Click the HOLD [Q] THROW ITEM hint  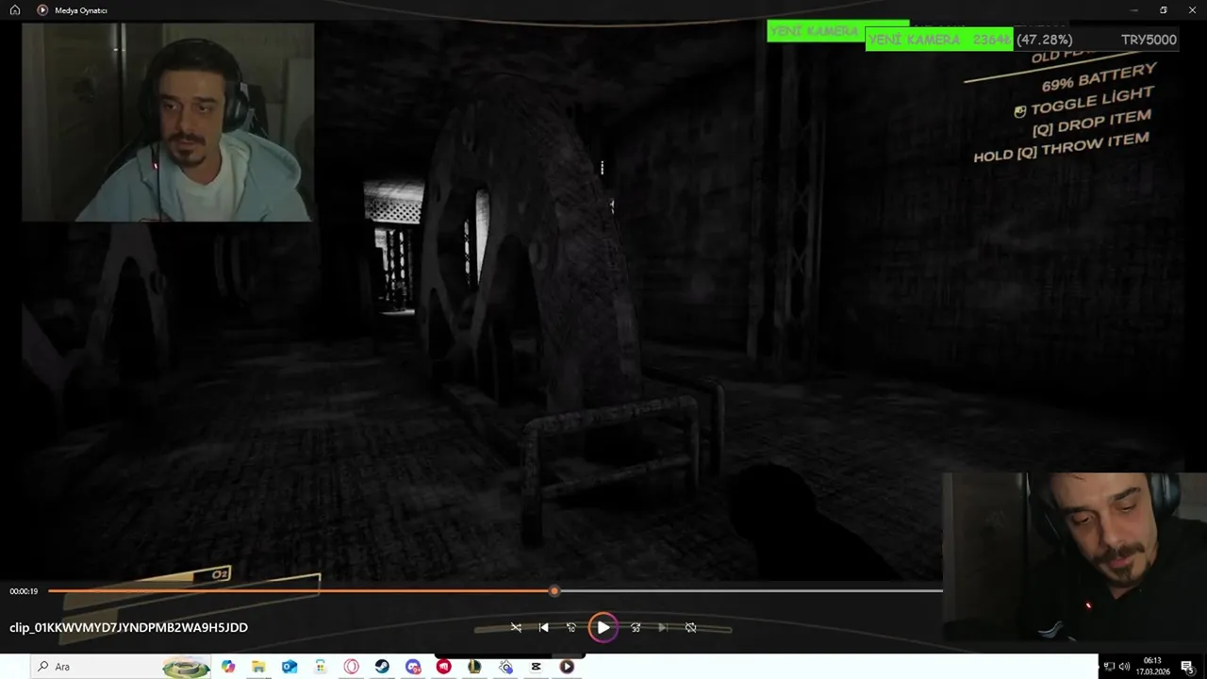[x=1061, y=147]
